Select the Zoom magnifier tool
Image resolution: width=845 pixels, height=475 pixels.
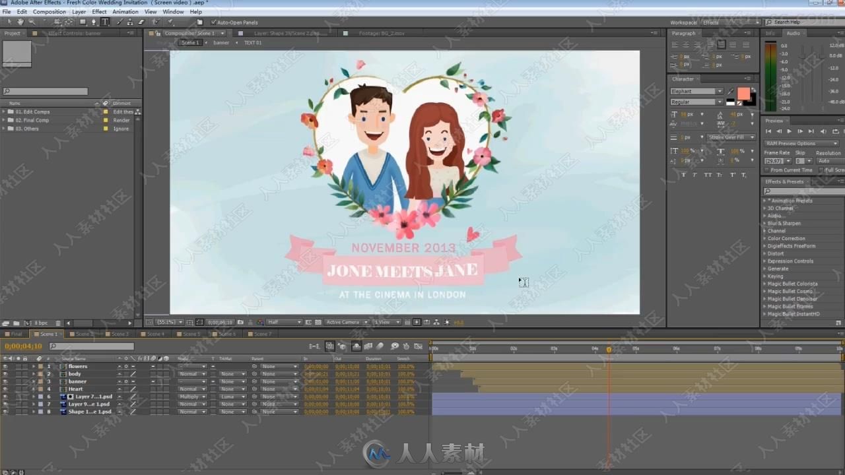coord(32,22)
